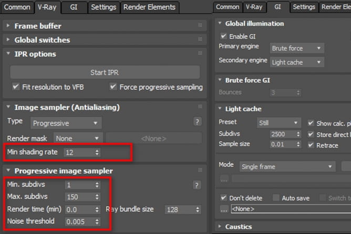Viewport: 351px width, 234px height.
Task: Click the browse ellipsis button beside <None> path
Action: [223, 210]
